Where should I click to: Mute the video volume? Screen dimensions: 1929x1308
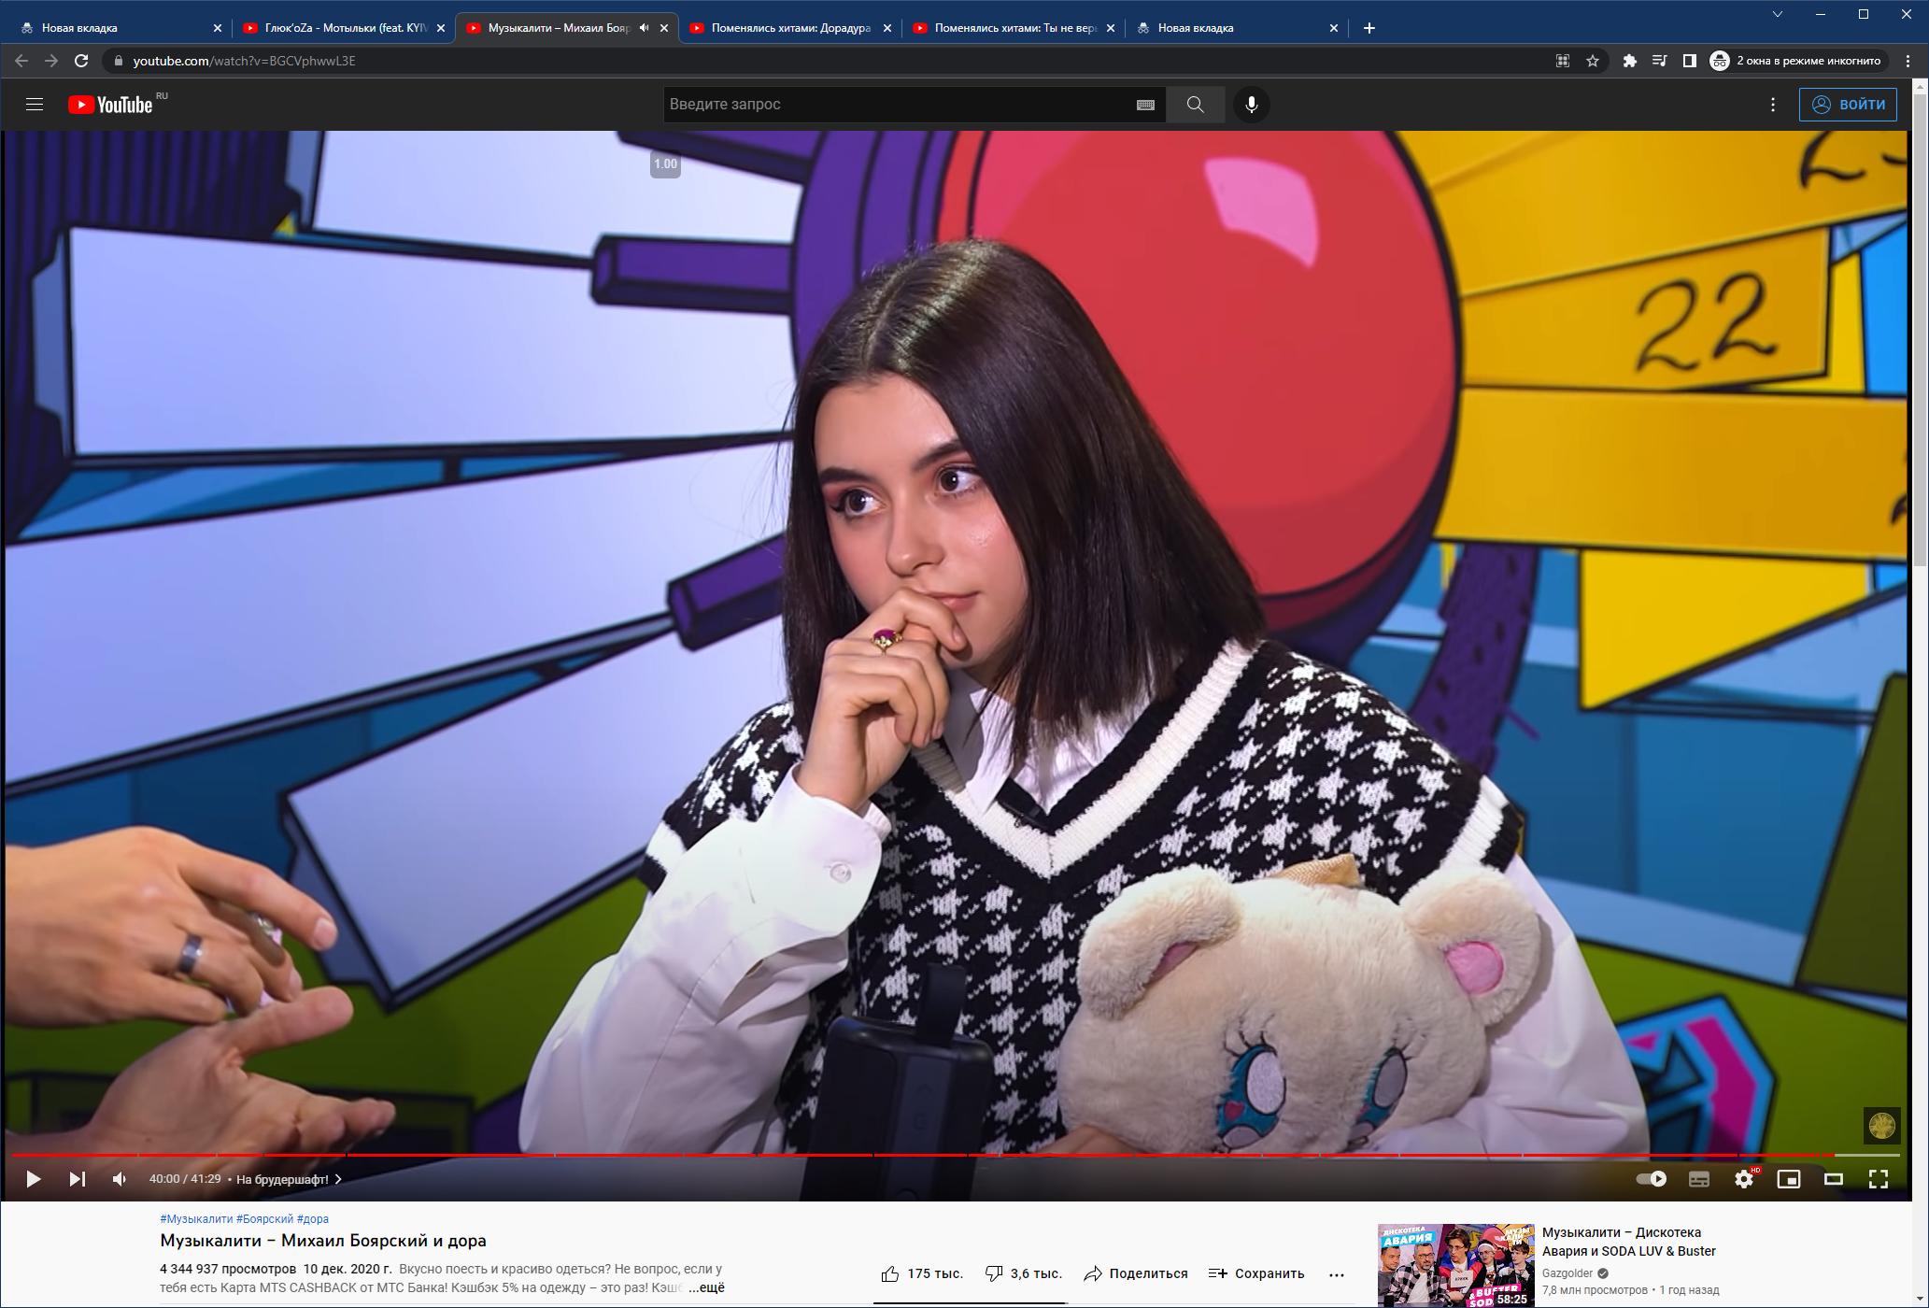click(x=120, y=1179)
